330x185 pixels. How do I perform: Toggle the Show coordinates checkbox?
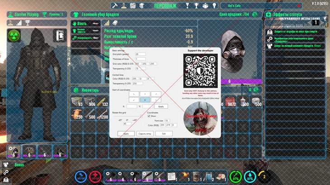pyautogui.click(x=149, y=116)
